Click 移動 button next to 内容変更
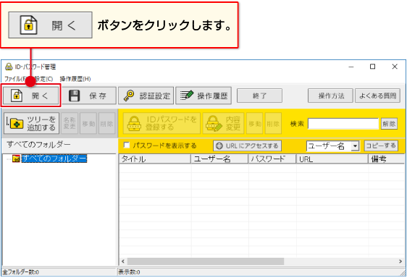The image size is (407, 278). coord(255,123)
